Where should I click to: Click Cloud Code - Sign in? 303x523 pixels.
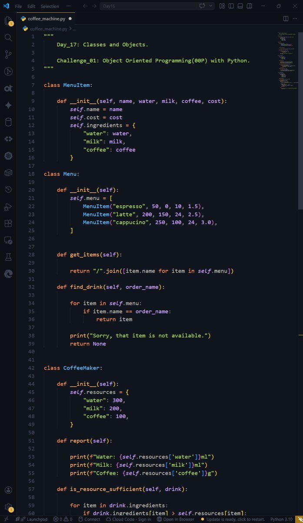click(128, 519)
